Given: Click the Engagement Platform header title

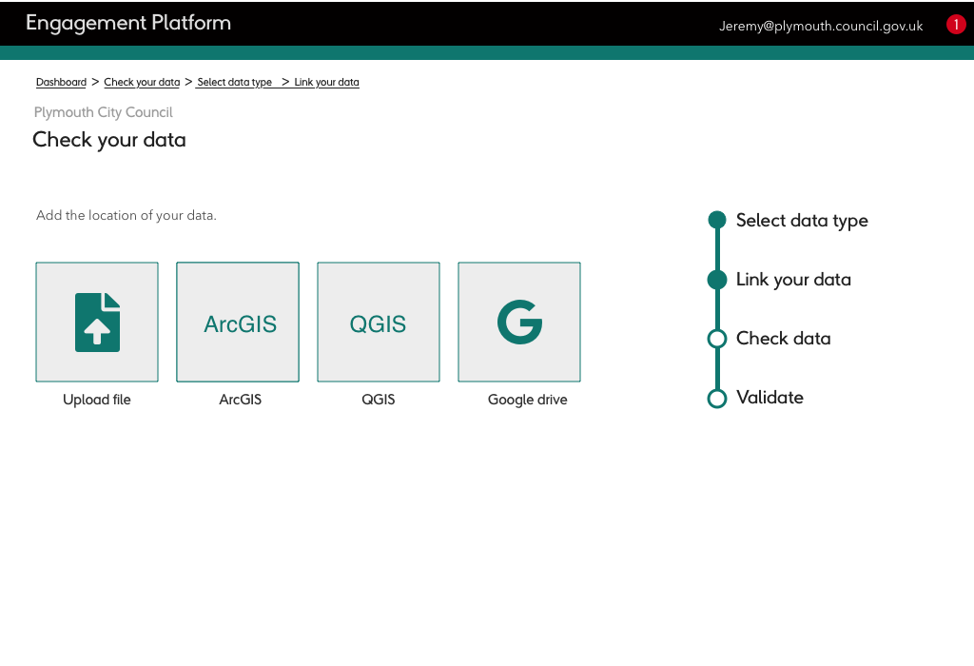Looking at the screenshot, I should click(x=128, y=23).
